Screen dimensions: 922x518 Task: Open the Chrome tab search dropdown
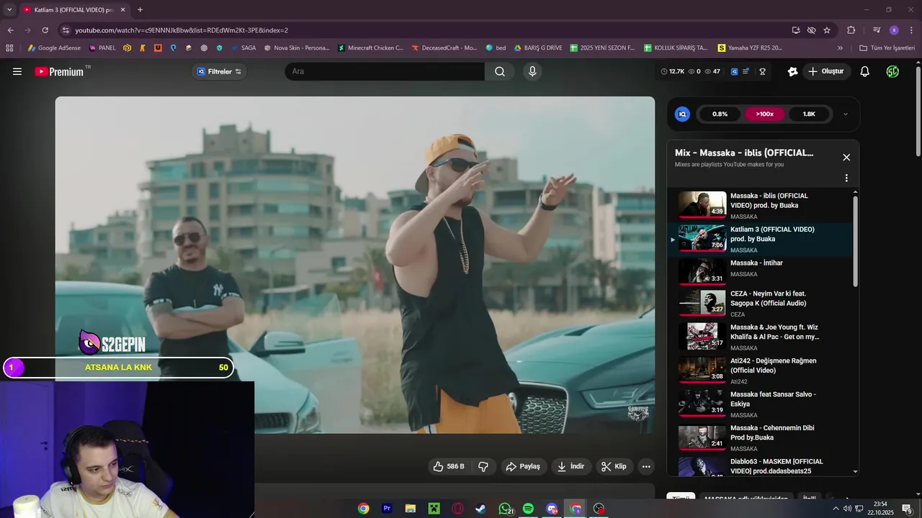pos(9,10)
